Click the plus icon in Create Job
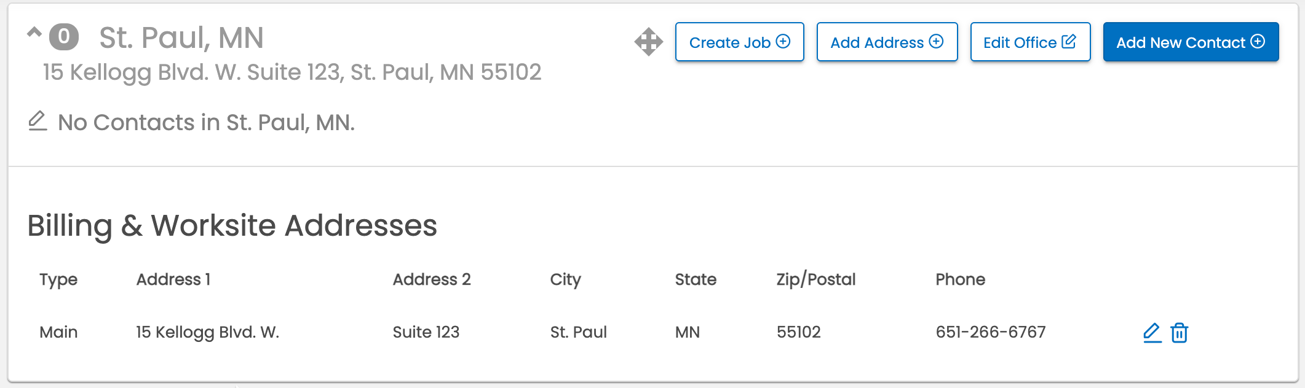Screen dimensions: 1305x388 click(783, 41)
